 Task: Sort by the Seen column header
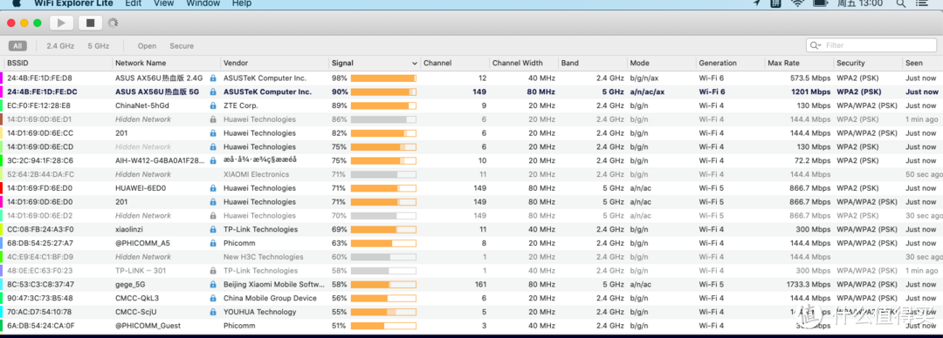pos(923,63)
